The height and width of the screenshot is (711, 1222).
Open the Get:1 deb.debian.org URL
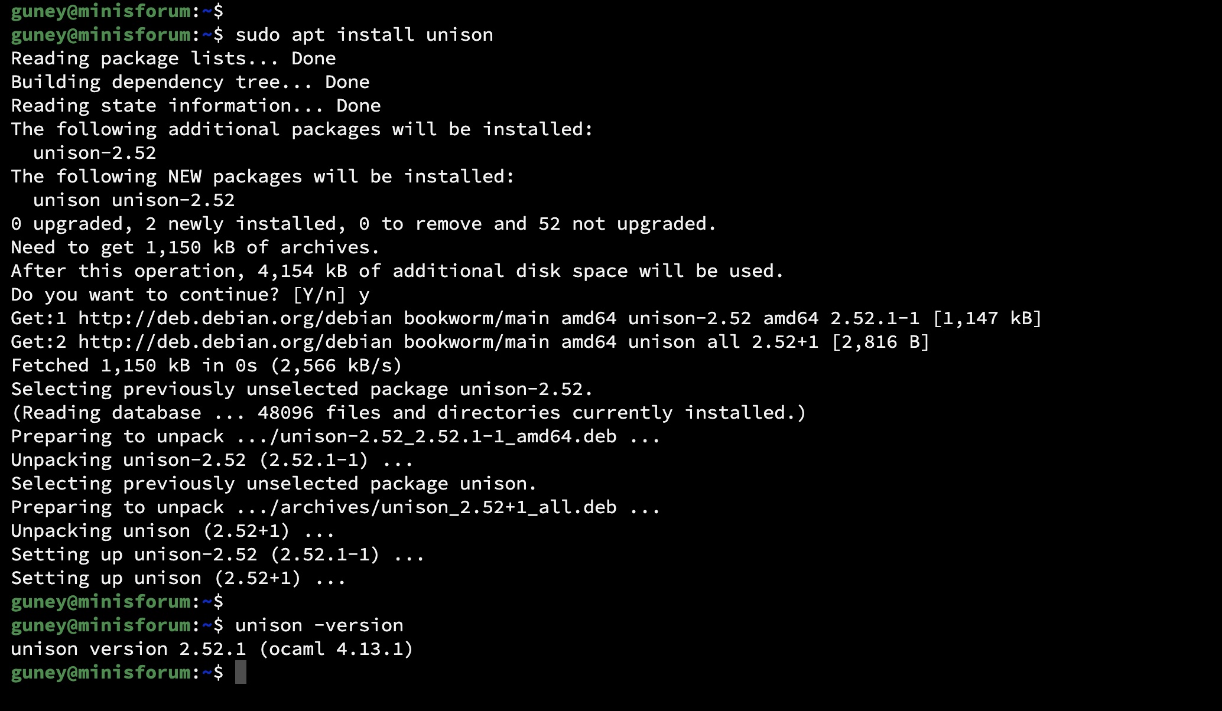click(x=235, y=318)
